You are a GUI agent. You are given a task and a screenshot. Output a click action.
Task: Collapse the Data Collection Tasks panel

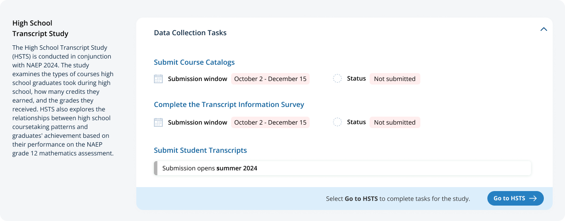[543, 29]
